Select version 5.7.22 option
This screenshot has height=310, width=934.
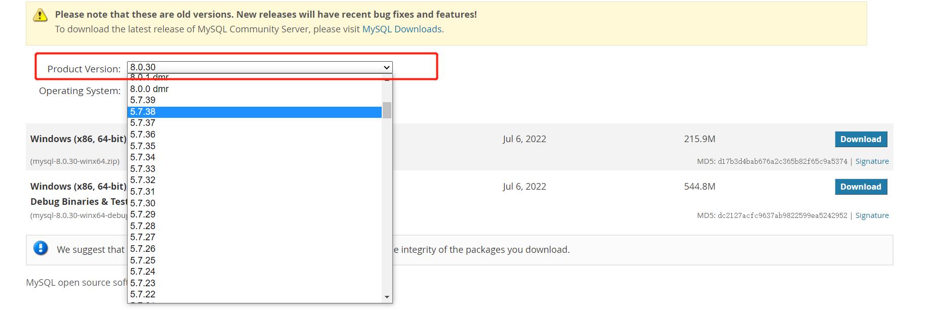(x=254, y=294)
